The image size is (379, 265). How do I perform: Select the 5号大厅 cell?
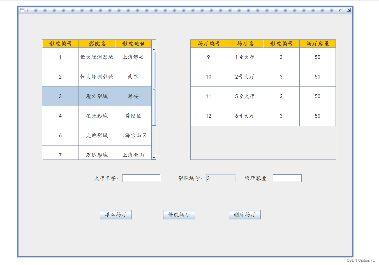(x=245, y=97)
